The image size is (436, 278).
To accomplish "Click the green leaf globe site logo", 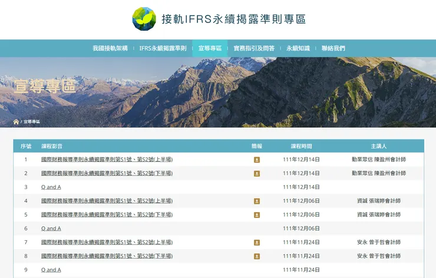I will (x=144, y=19).
